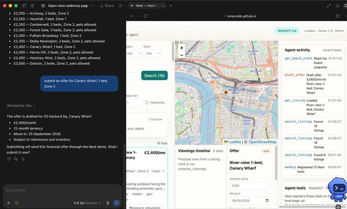The image size is (347, 209).
Task: Send message with blue arrow button
Action: [116, 203]
